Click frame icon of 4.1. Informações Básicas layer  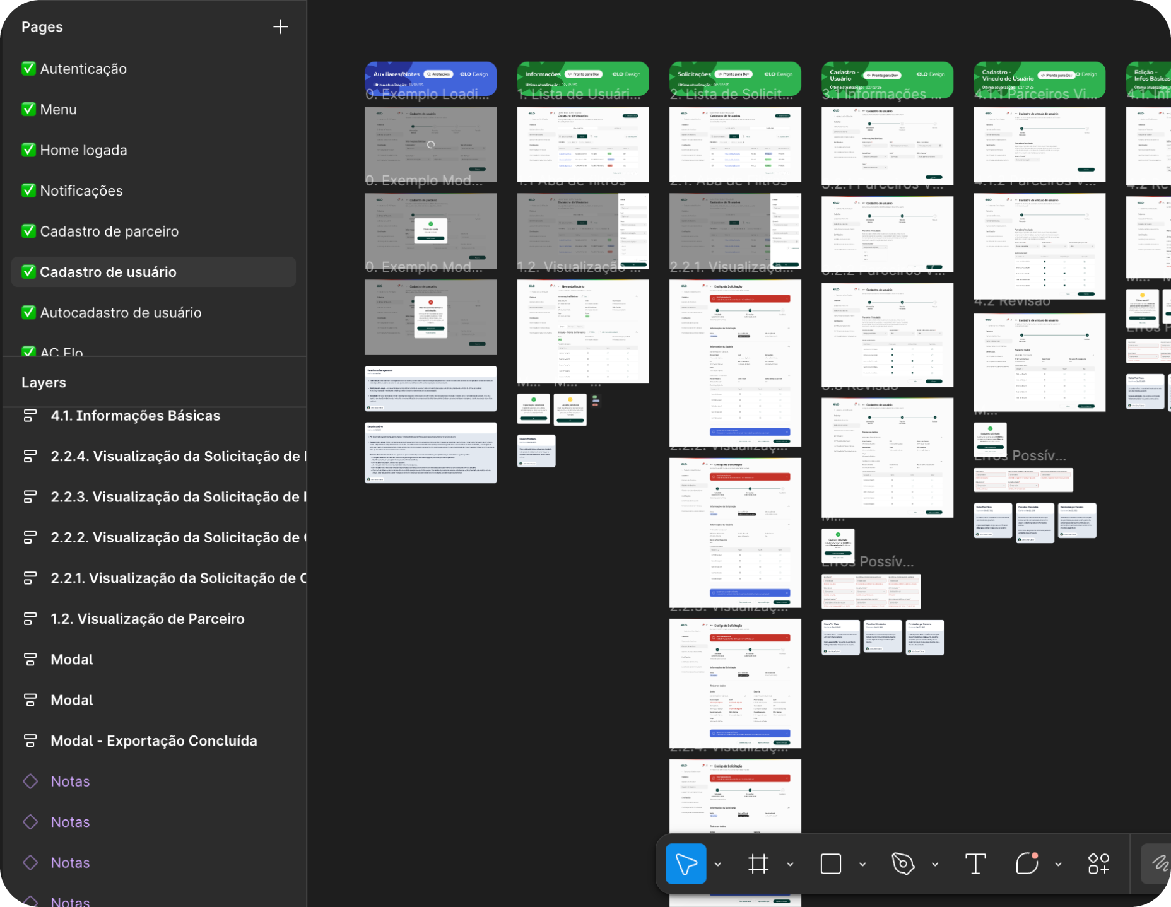coord(30,416)
